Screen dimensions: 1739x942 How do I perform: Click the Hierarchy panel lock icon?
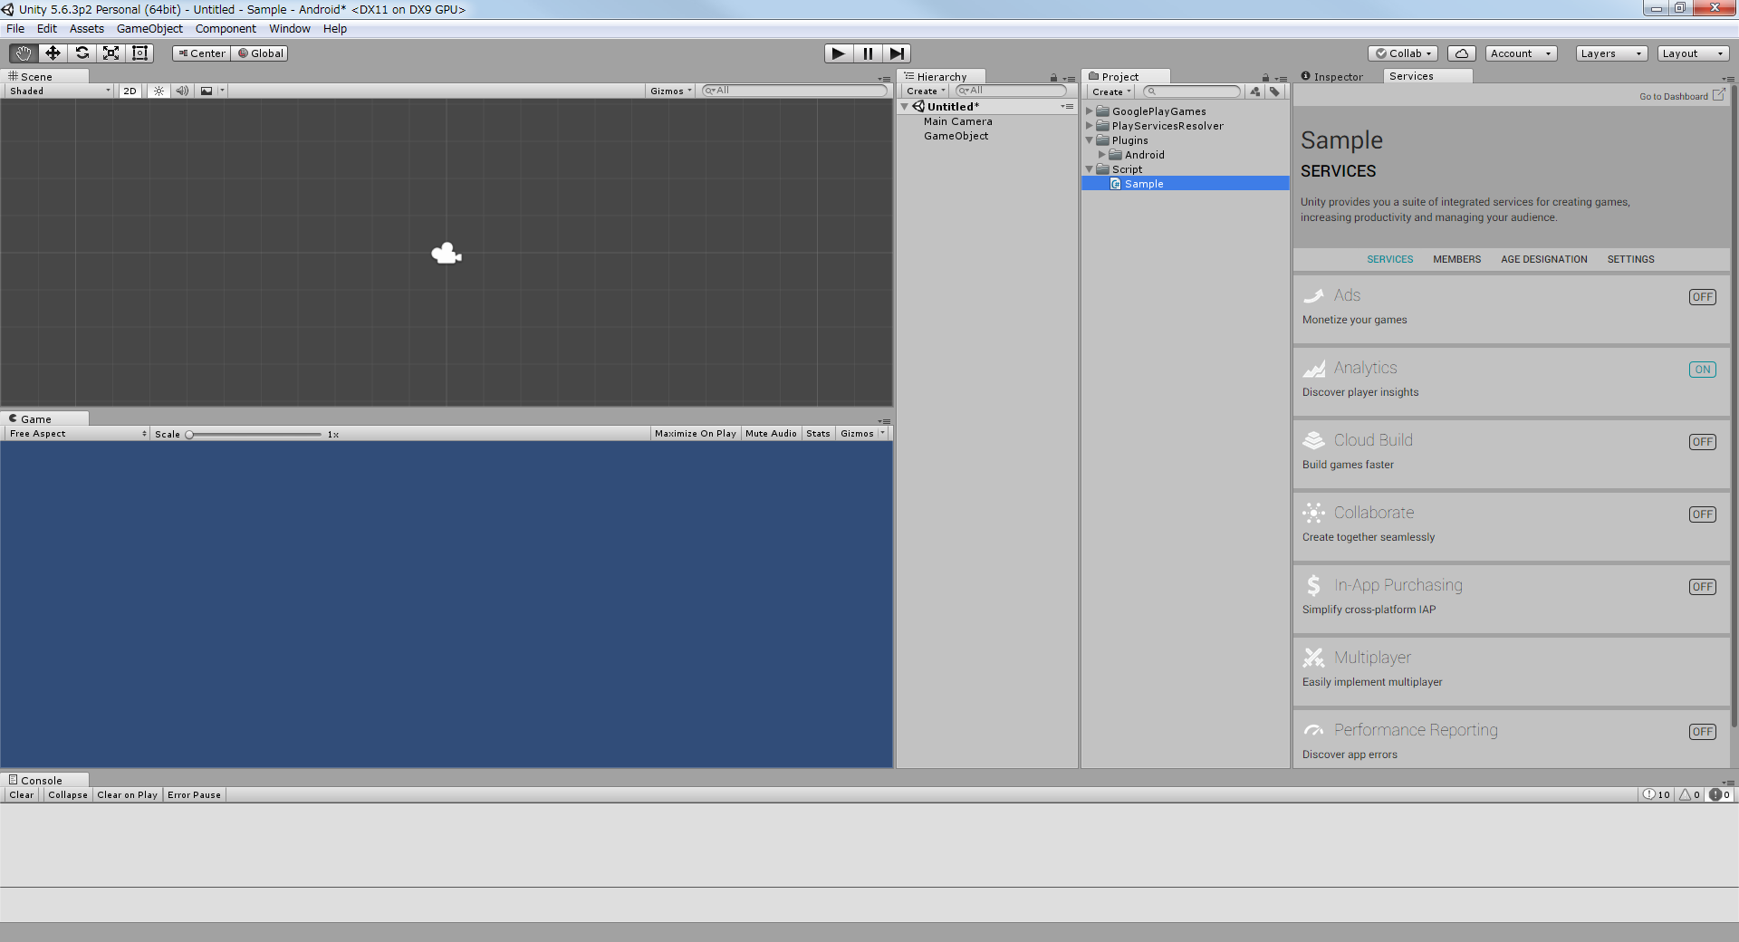point(1053,78)
